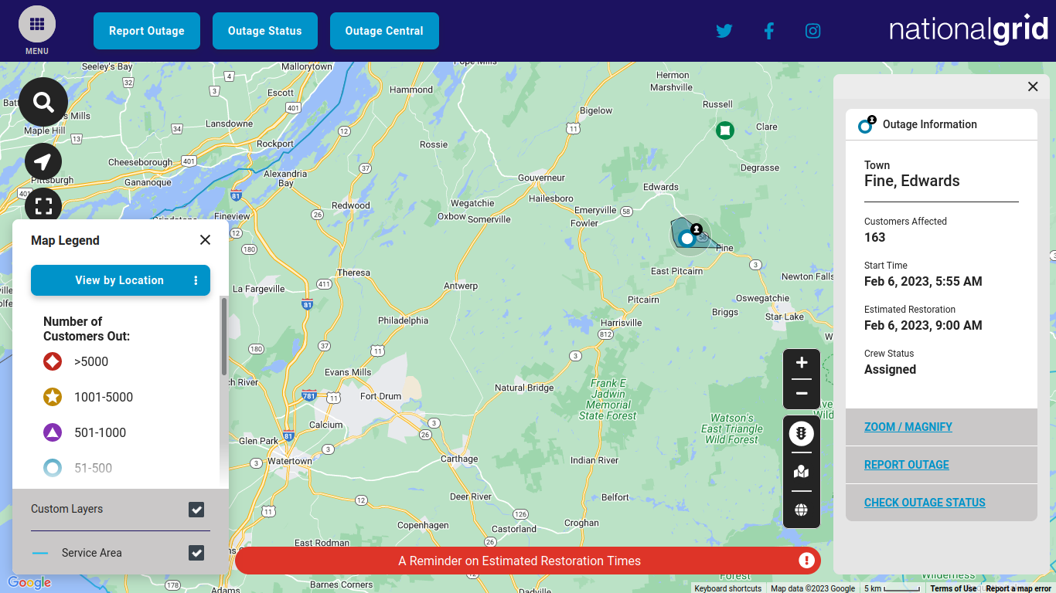Click the Fine outage marker on map
1056x593 pixels.
[687, 238]
